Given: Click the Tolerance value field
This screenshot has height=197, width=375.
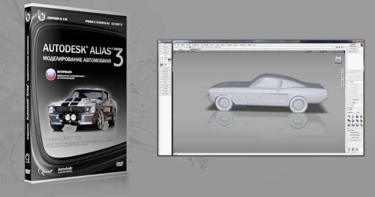Looking at the screenshot, I should [x=350, y=110].
